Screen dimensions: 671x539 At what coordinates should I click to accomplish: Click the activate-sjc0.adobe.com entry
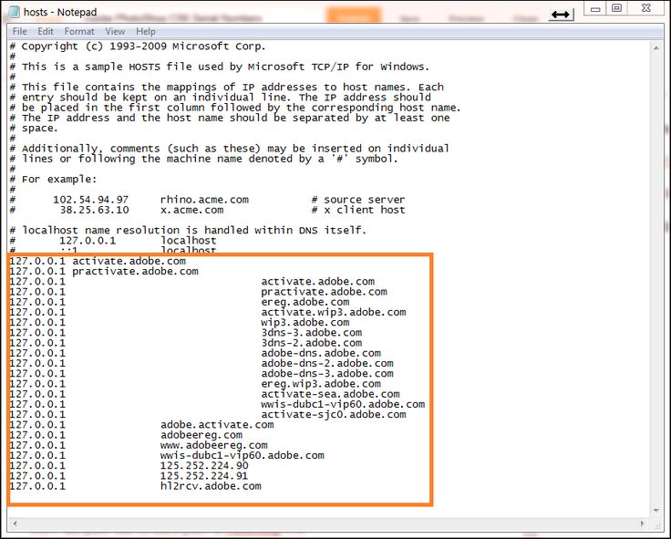334,415
